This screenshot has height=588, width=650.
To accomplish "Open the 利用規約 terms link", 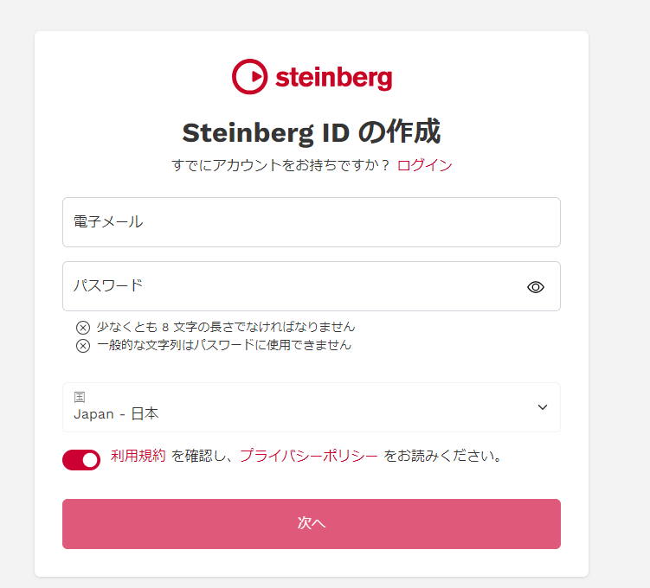I will [138, 456].
